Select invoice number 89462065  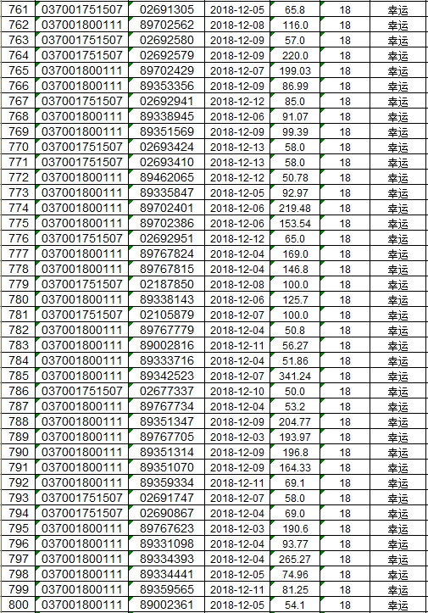(x=166, y=177)
